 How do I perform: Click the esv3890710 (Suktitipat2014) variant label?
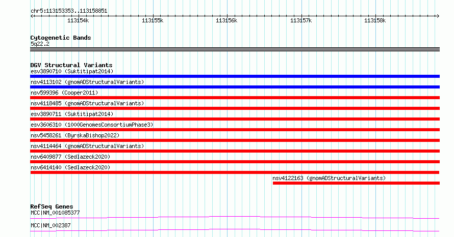(x=72, y=71)
